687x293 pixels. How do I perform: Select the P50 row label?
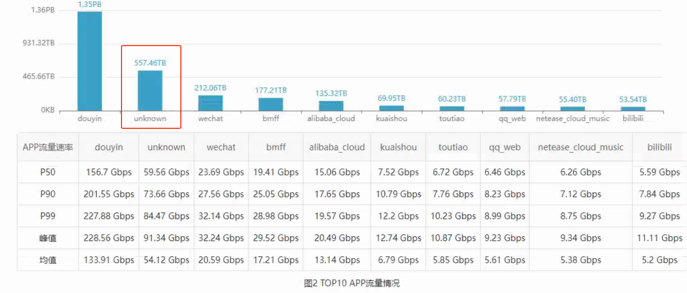(48, 172)
